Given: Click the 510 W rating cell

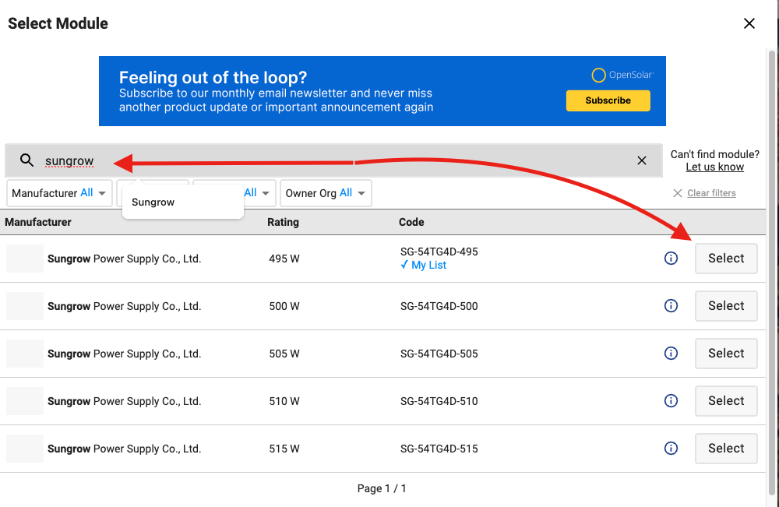Looking at the screenshot, I should click(x=284, y=401).
